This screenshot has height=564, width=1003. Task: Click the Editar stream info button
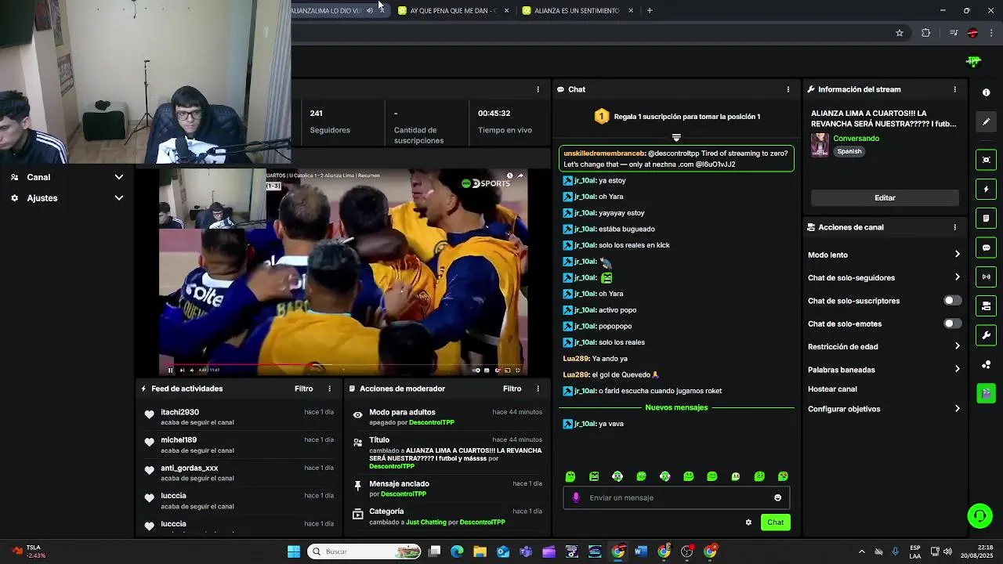click(x=885, y=198)
